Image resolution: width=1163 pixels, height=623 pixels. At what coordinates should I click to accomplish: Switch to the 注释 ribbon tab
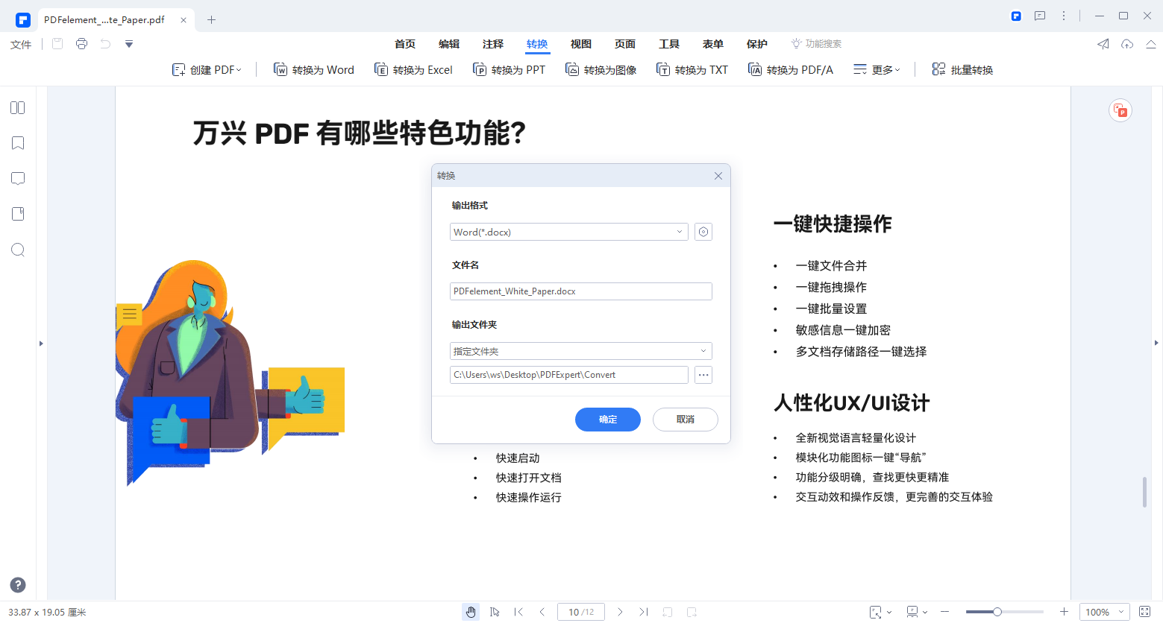(492, 44)
